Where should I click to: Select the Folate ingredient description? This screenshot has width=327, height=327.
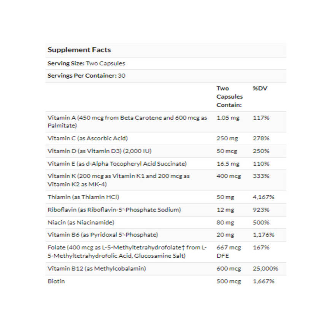click(x=127, y=252)
